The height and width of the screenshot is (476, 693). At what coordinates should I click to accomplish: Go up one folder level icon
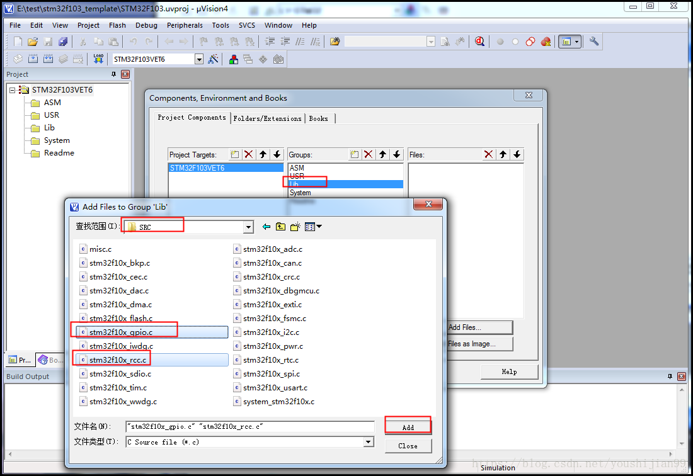(280, 227)
